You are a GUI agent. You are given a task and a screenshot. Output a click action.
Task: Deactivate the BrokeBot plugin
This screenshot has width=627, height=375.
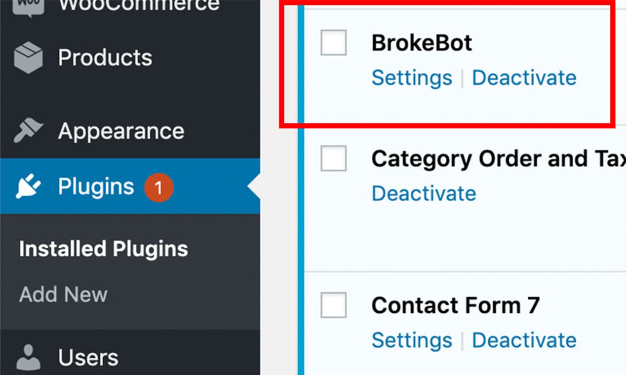[524, 77]
